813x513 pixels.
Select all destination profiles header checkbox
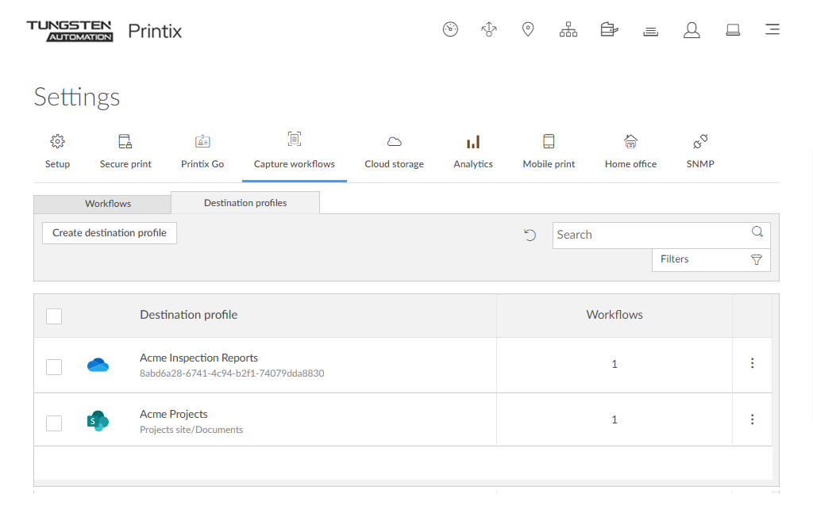(x=54, y=316)
